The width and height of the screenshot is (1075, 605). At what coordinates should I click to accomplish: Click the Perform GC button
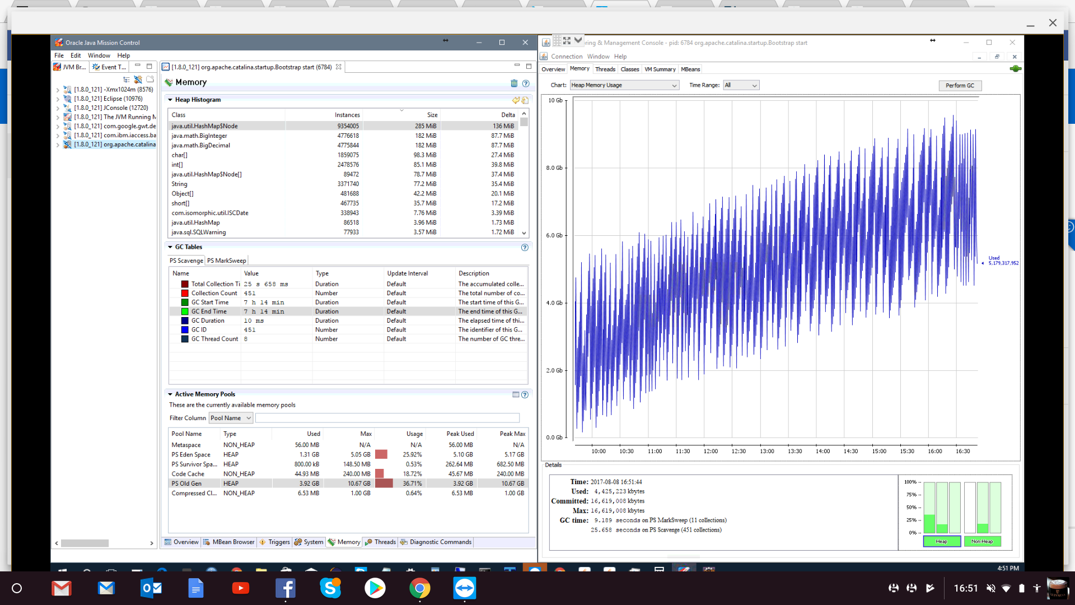coord(960,86)
